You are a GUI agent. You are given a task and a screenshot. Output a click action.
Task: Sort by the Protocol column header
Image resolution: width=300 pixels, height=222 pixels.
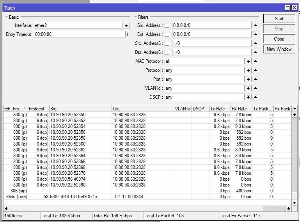click(x=38, y=109)
